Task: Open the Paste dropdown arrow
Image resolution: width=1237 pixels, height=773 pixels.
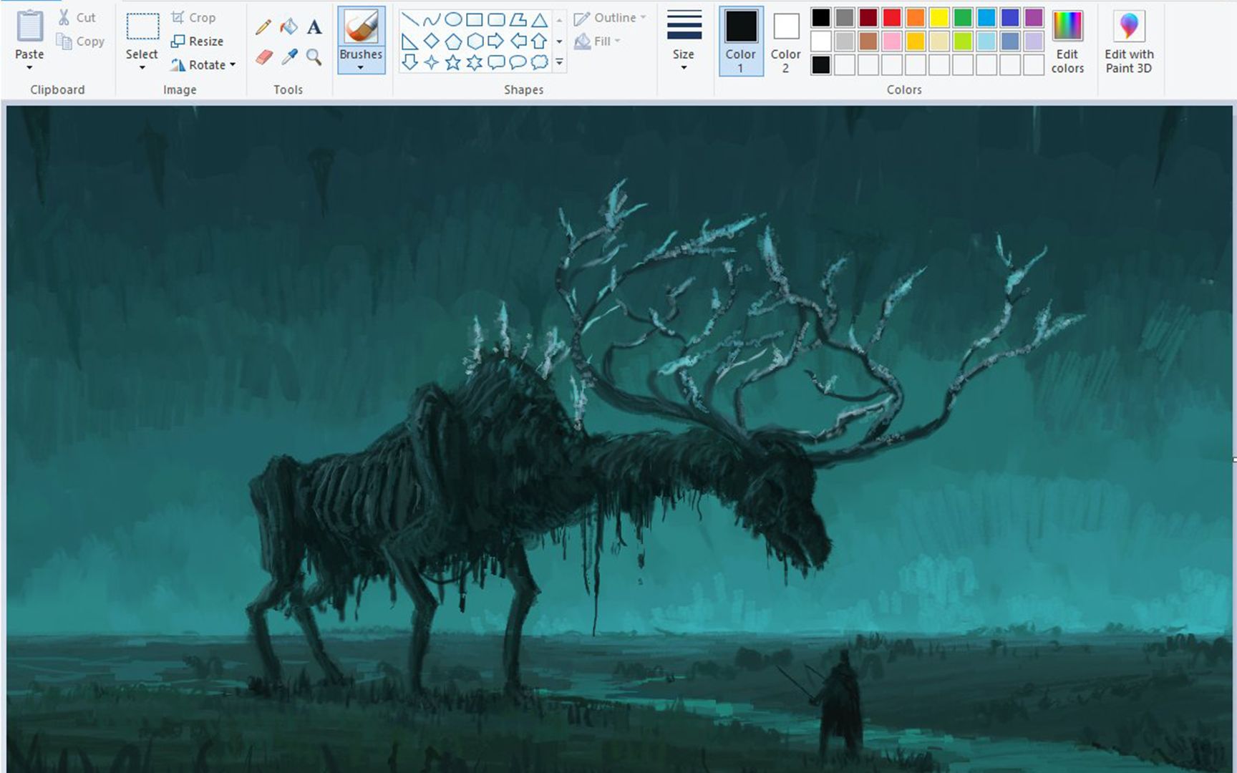Action: point(29,68)
